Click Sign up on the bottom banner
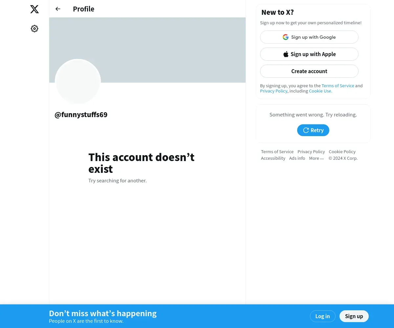 (x=354, y=316)
